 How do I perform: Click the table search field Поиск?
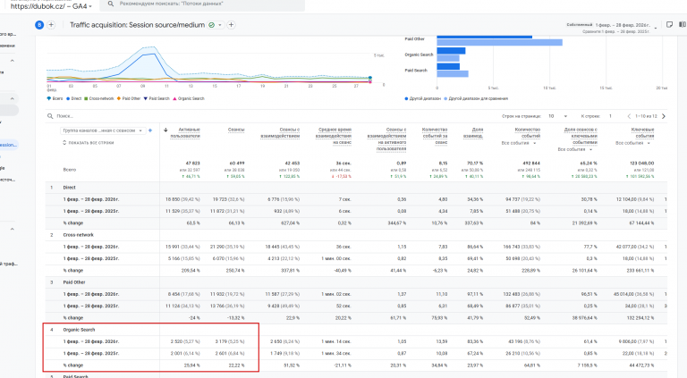click(72, 116)
